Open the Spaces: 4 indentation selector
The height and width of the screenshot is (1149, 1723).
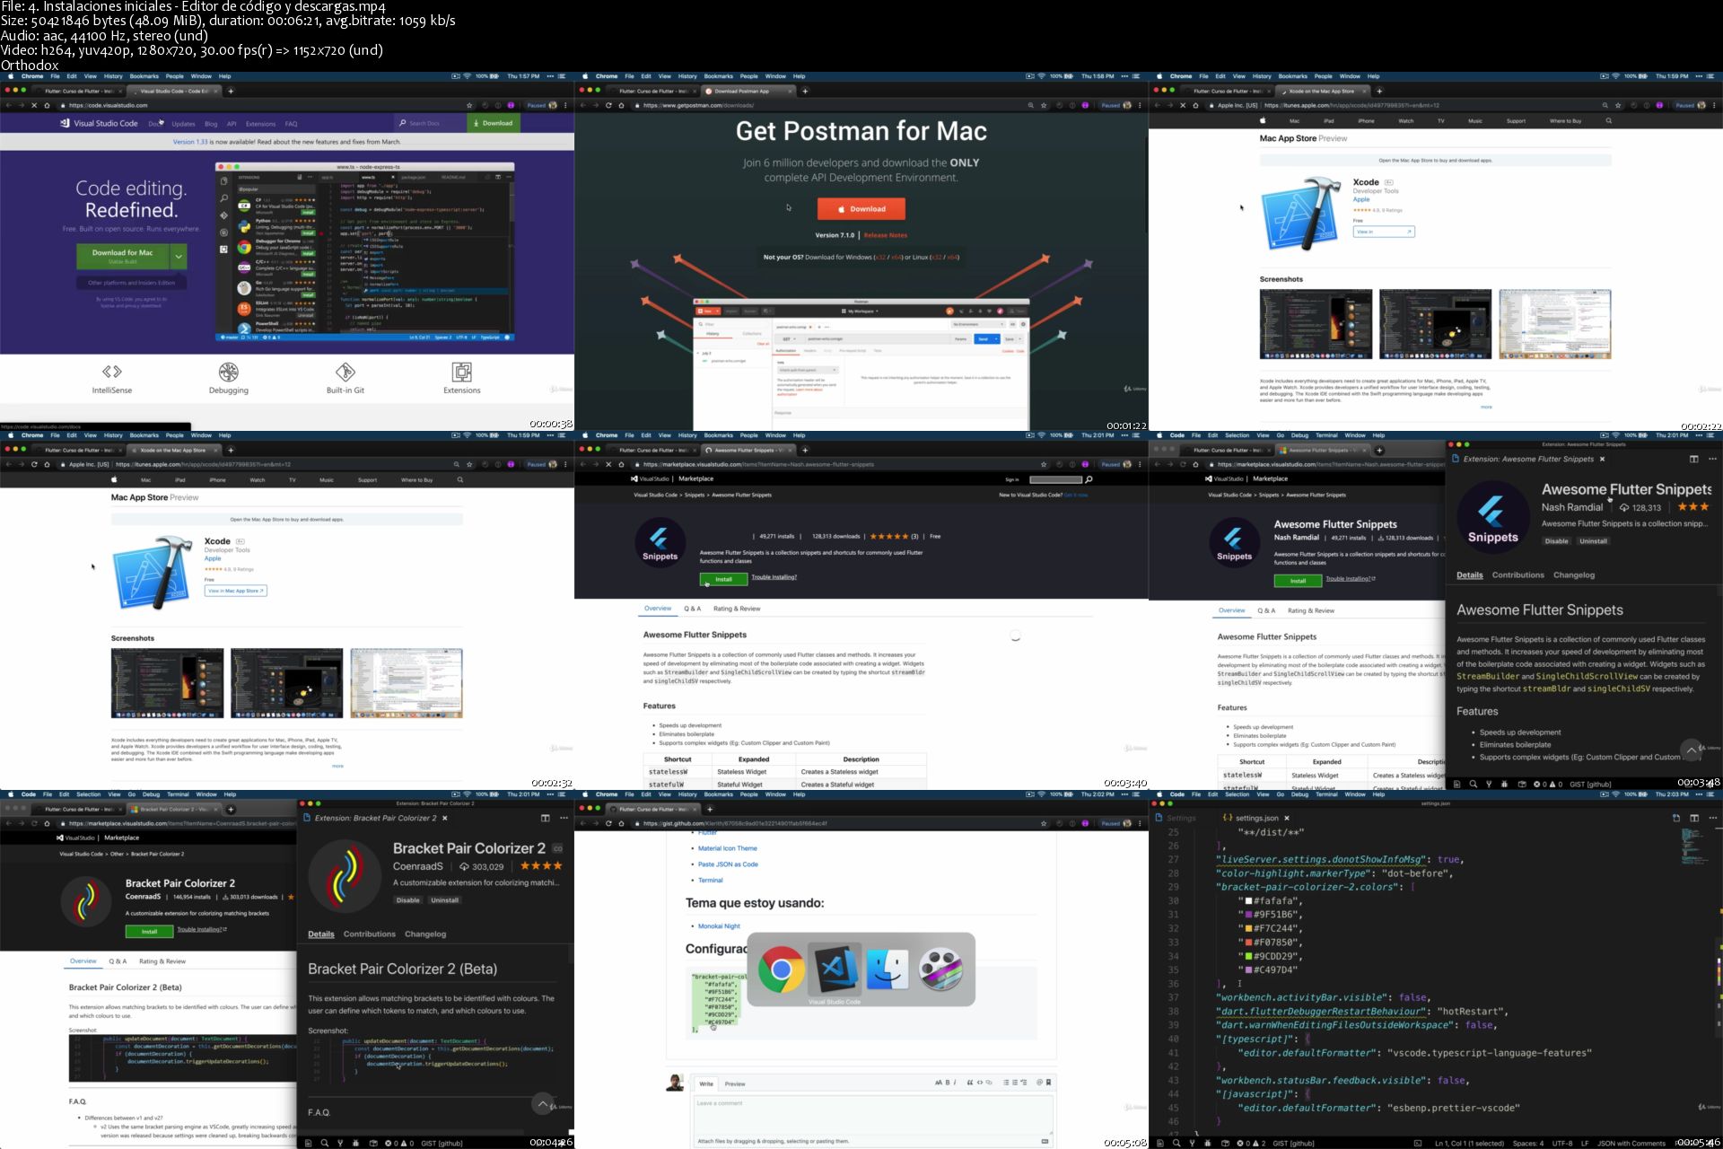point(1527,1143)
